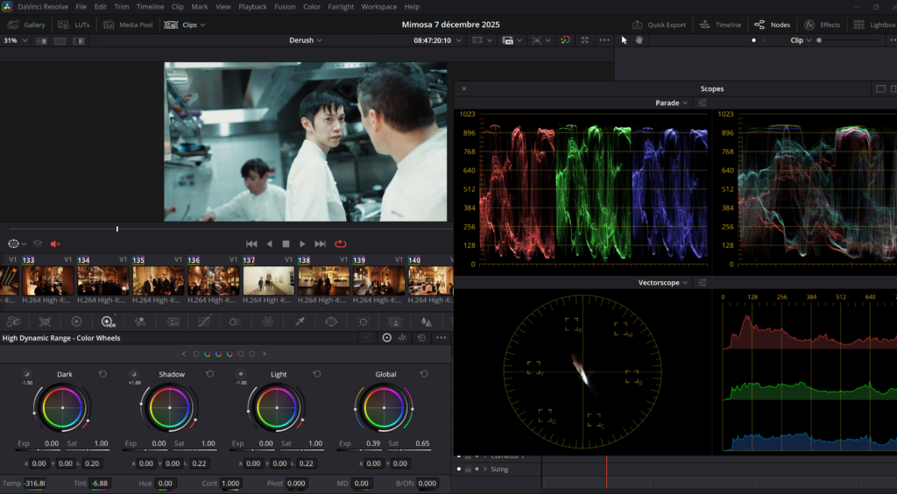Unmute the viewer audio
The height and width of the screenshot is (494, 897).
pyautogui.click(x=55, y=243)
